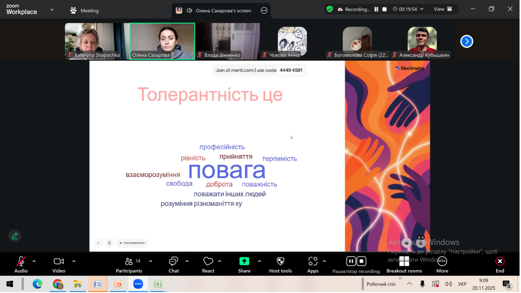Screen dimensions: 521x293
Task: Open the Apps menu icon
Action: (313, 261)
